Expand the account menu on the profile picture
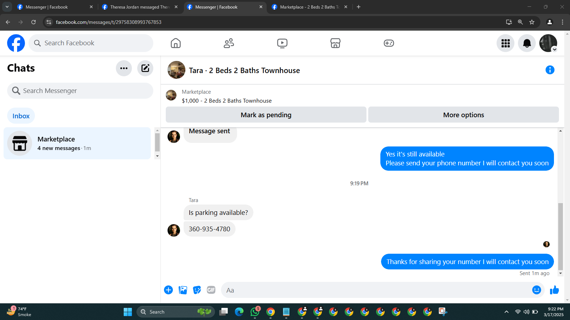The image size is (570, 320). pos(554,49)
